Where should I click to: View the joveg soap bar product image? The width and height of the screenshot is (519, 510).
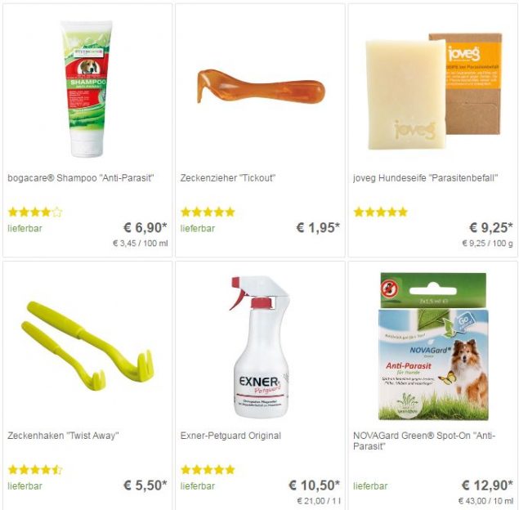coord(434,91)
